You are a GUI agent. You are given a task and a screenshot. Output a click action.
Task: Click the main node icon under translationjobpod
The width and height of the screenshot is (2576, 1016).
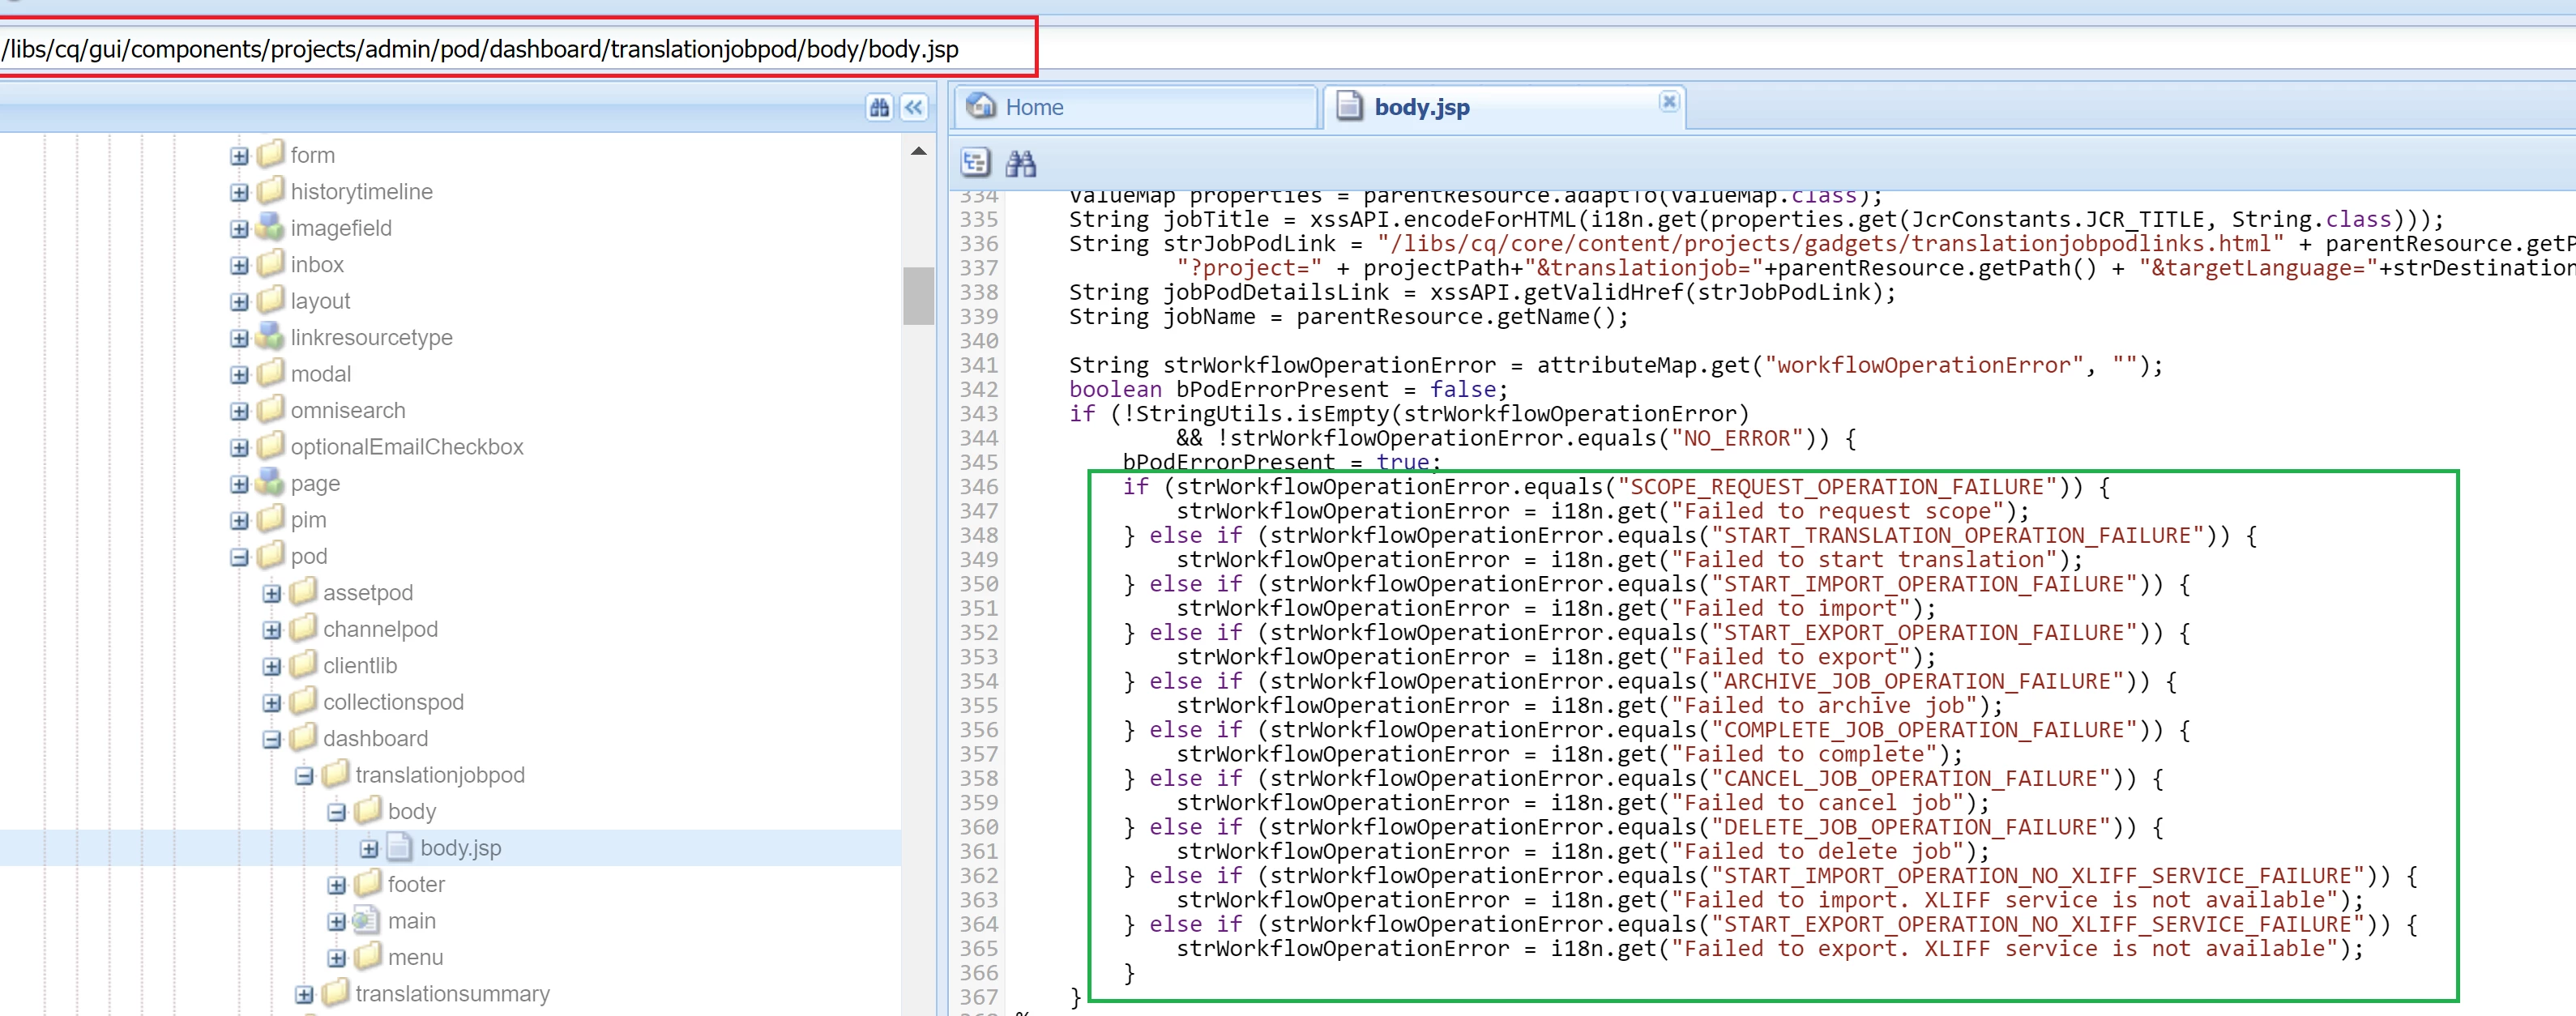[x=367, y=920]
